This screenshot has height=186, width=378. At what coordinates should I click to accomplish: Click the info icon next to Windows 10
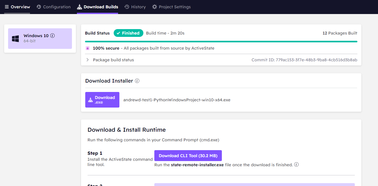tap(52, 36)
